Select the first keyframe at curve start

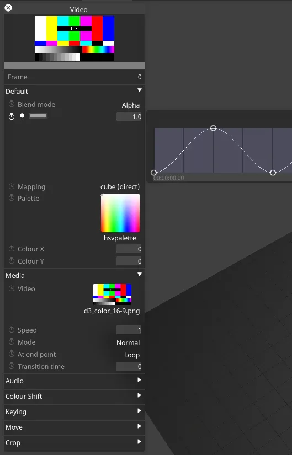pos(154,173)
